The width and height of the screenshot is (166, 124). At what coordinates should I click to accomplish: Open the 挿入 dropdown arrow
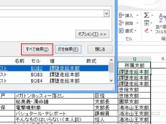pyautogui.click(x=137, y=15)
